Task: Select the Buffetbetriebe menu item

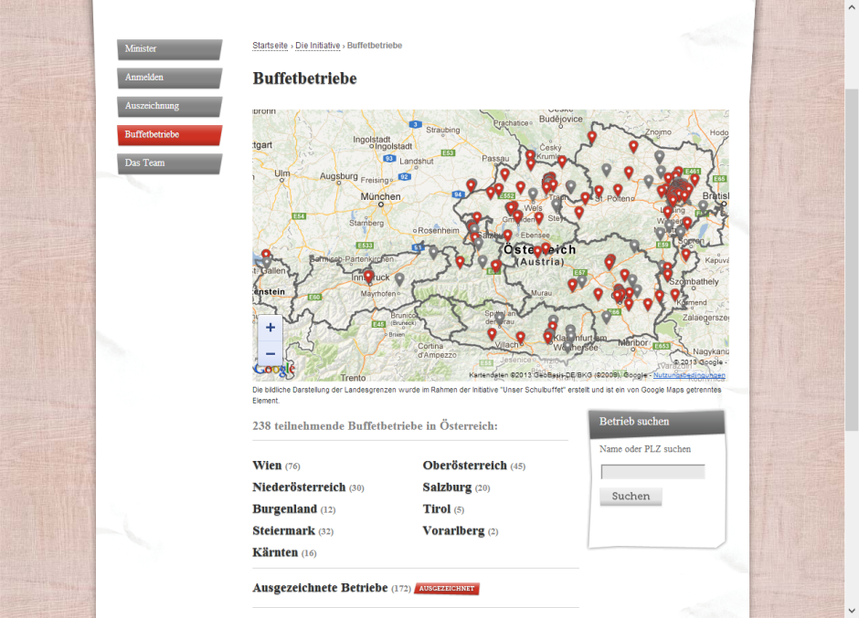Action: [169, 135]
